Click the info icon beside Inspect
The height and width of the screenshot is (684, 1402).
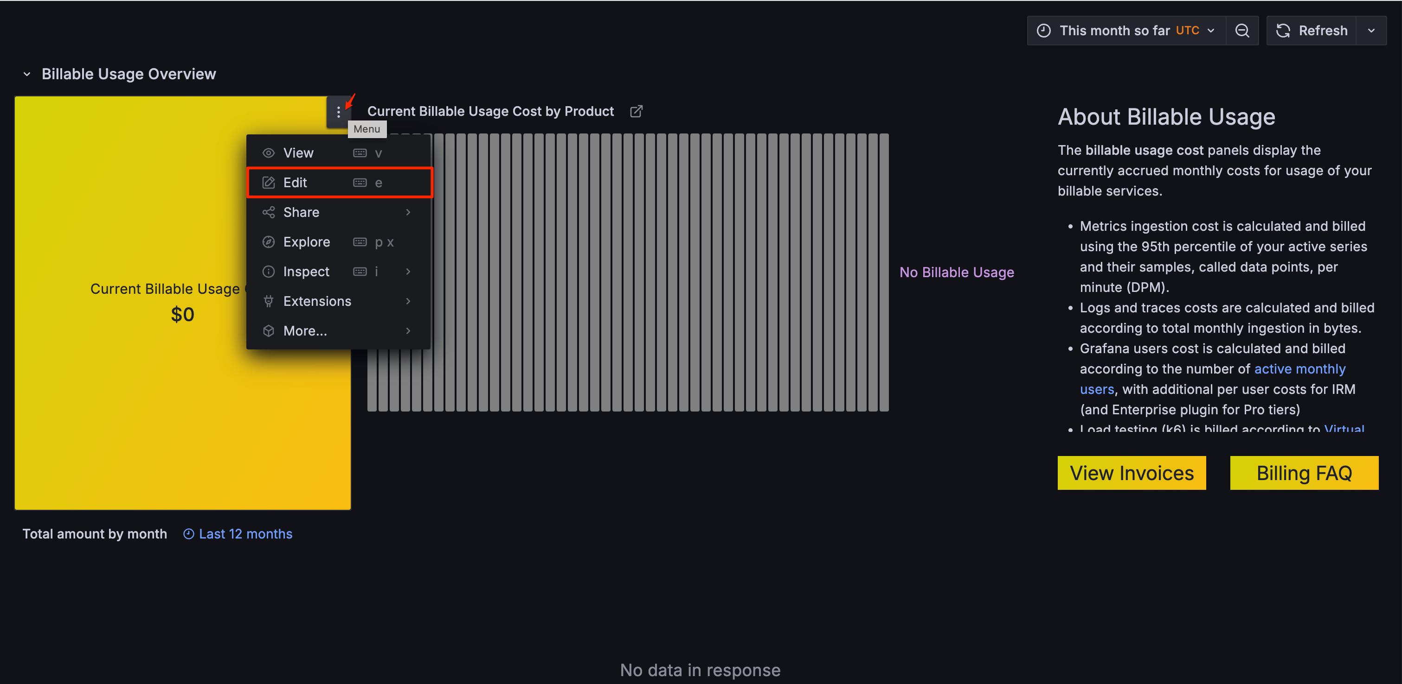(x=268, y=271)
